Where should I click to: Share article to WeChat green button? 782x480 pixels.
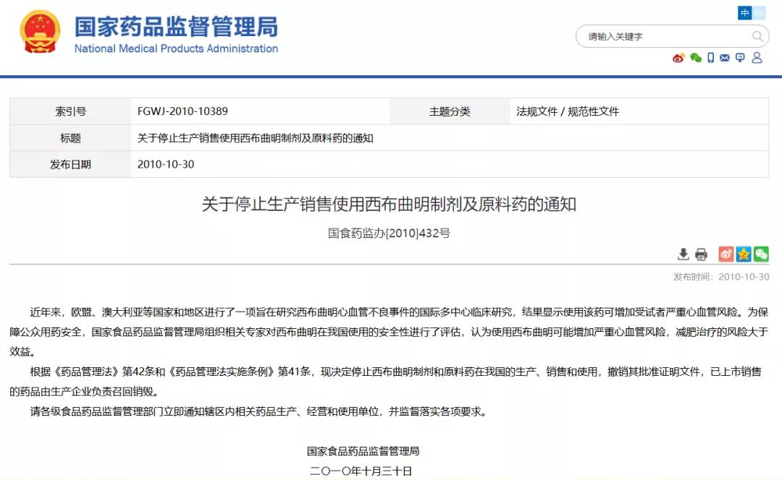(x=761, y=254)
